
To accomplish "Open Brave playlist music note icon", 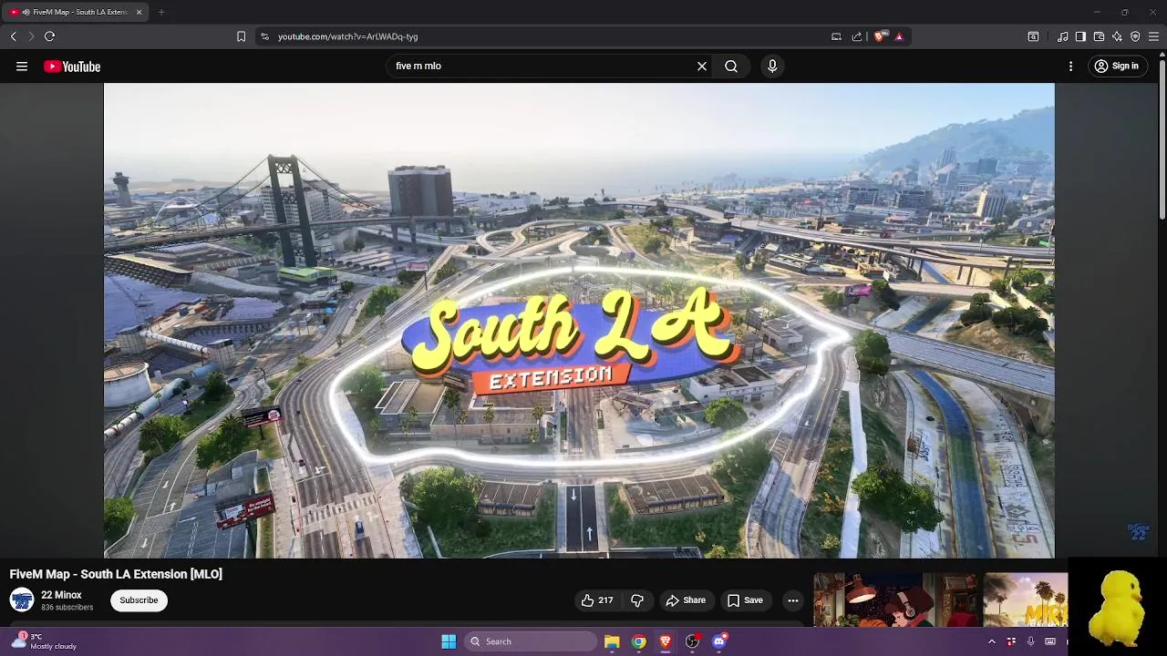I will point(1062,36).
